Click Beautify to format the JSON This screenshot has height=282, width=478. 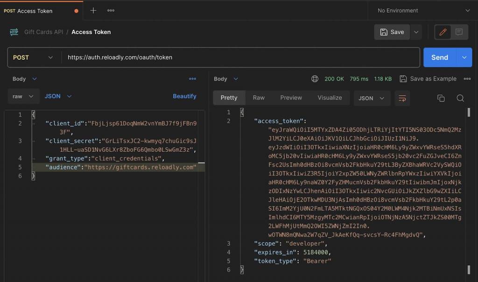tap(184, 96)
